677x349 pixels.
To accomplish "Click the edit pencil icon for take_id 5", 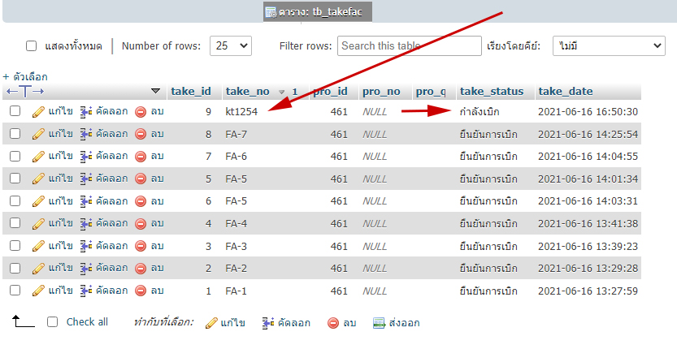I will tap(38, 179).
